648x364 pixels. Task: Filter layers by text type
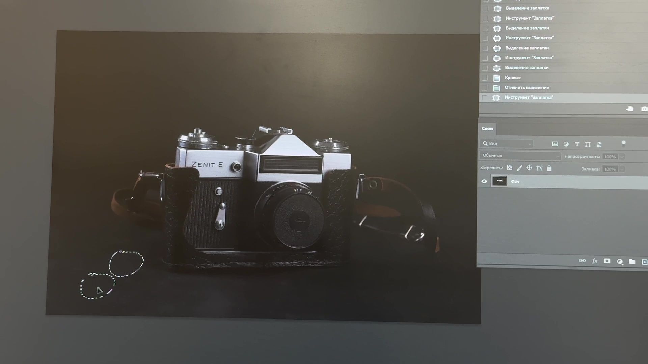tap(577, 144)
